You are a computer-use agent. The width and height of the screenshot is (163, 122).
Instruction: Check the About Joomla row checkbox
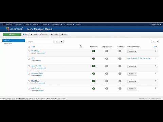(29, 66)
